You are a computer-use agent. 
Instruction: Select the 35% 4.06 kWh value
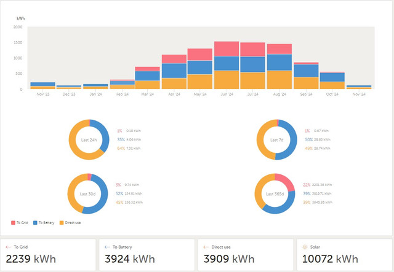point(129,139)
